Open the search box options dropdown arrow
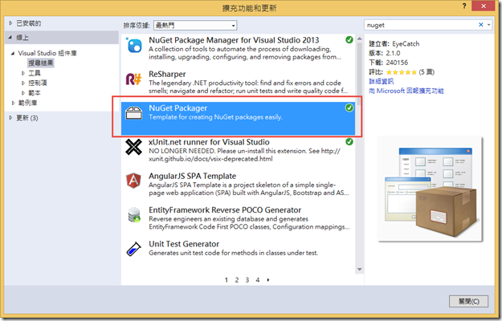Viewport: 502px width, 321px height. tap(489, 25)
